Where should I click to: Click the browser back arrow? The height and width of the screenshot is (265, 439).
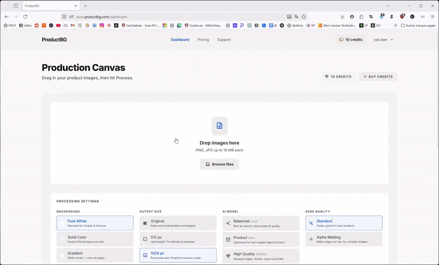pyautogui.click(x=7, y=17)
